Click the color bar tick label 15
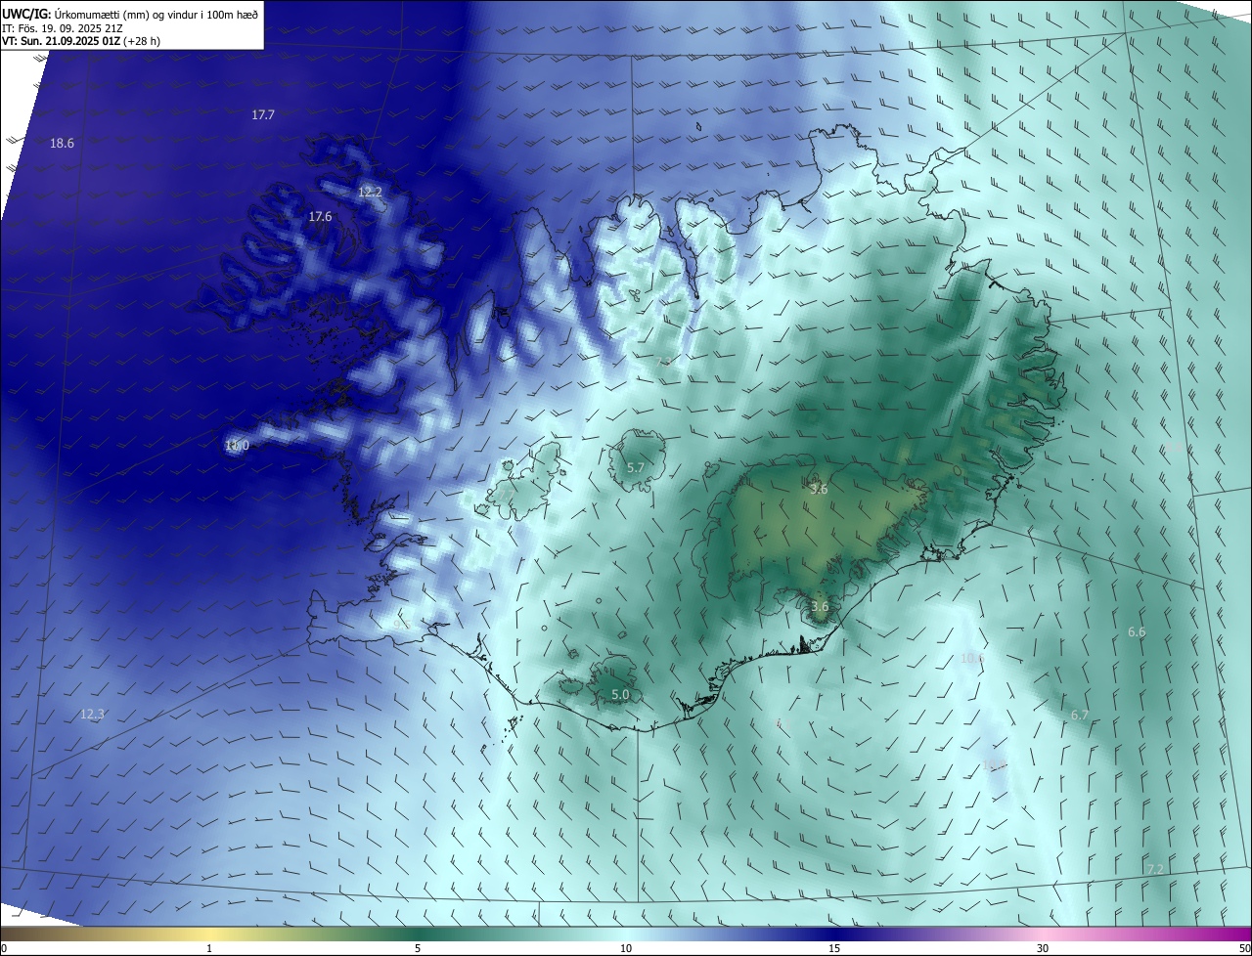The height and width of the screenshot is (956, 1252). coord(834,948)
